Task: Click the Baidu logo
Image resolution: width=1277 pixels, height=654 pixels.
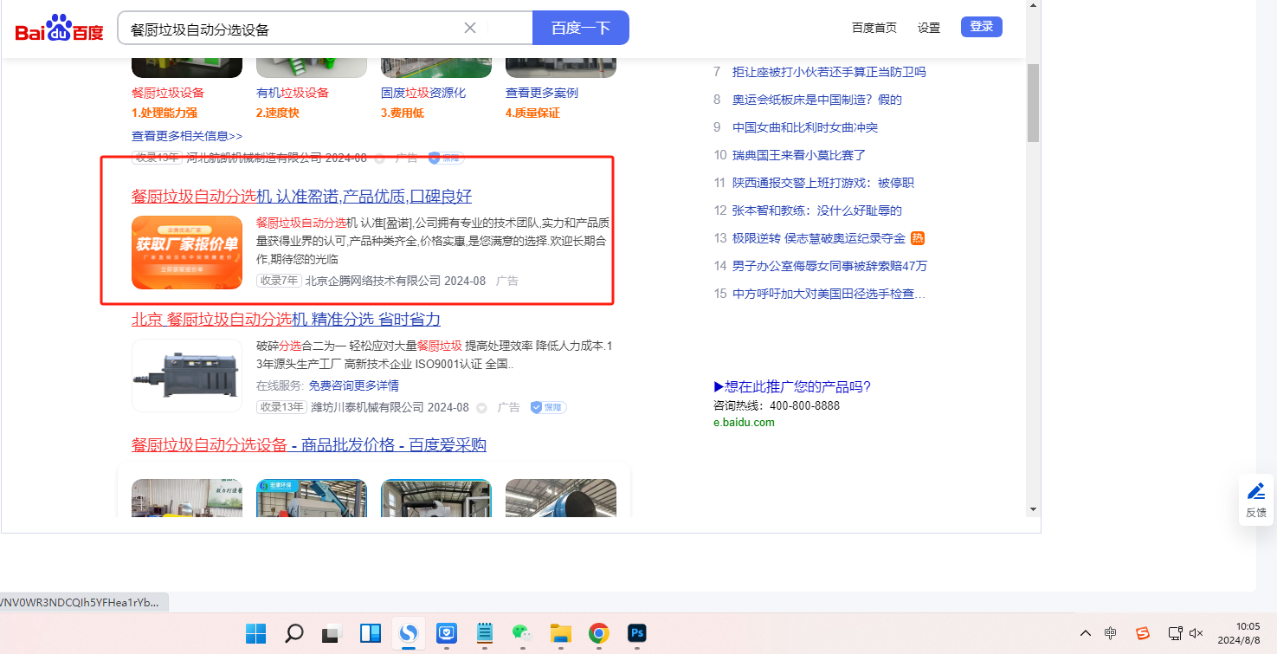Action: (59, 29)
